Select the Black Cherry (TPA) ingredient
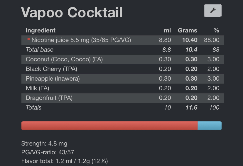 pyautogui.click(x=51, y=69)
